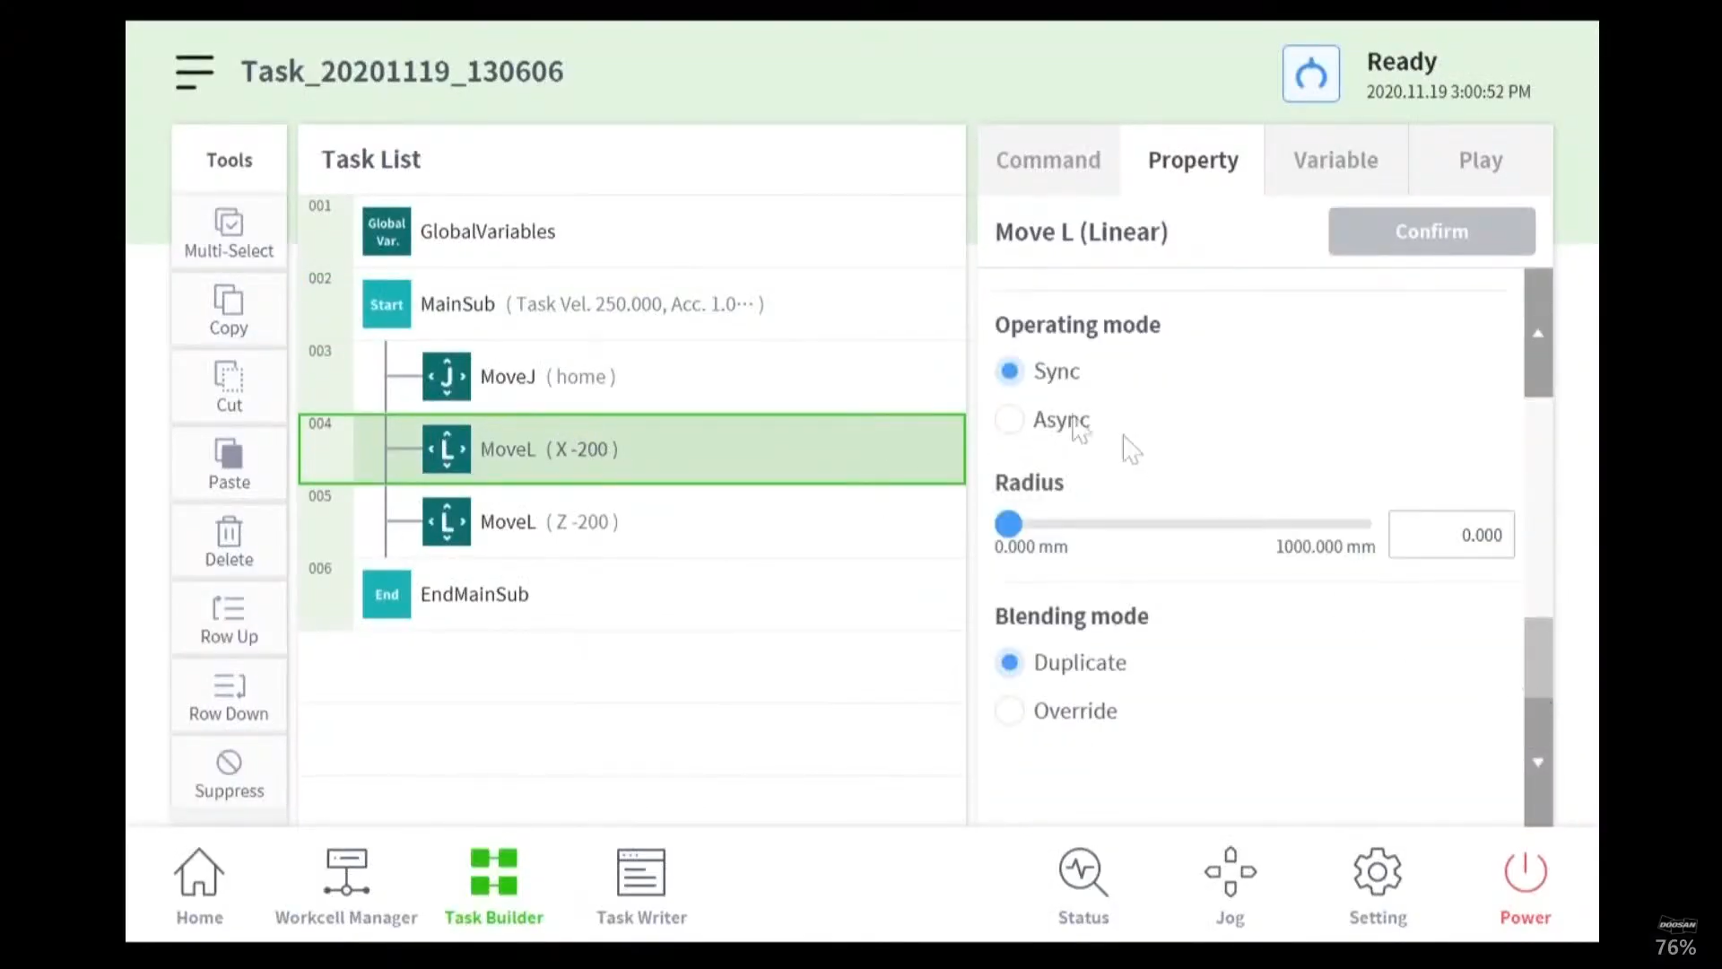
Task: Click the Multi-Select tool icon
Action: (x=229, y=223)
